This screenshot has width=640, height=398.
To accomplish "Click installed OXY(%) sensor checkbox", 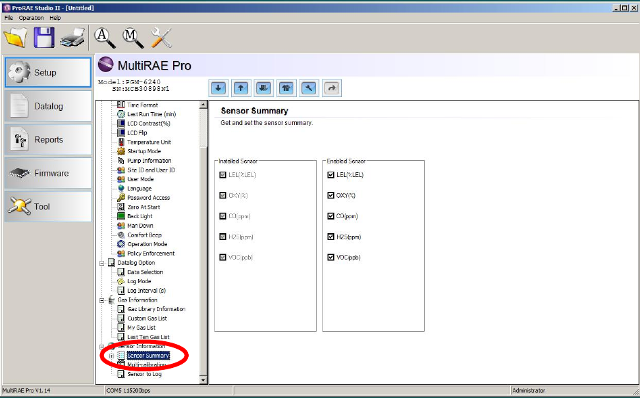I will coord(223,196).
